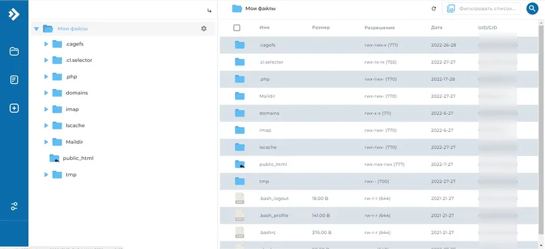The height and width of the screenshot is (249, 545).
Task: Click the .cagefs folder icon in file table
Action: [x=240, y=45]
